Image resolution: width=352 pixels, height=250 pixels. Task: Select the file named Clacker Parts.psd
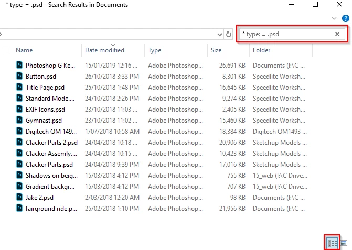click(49, 165)
